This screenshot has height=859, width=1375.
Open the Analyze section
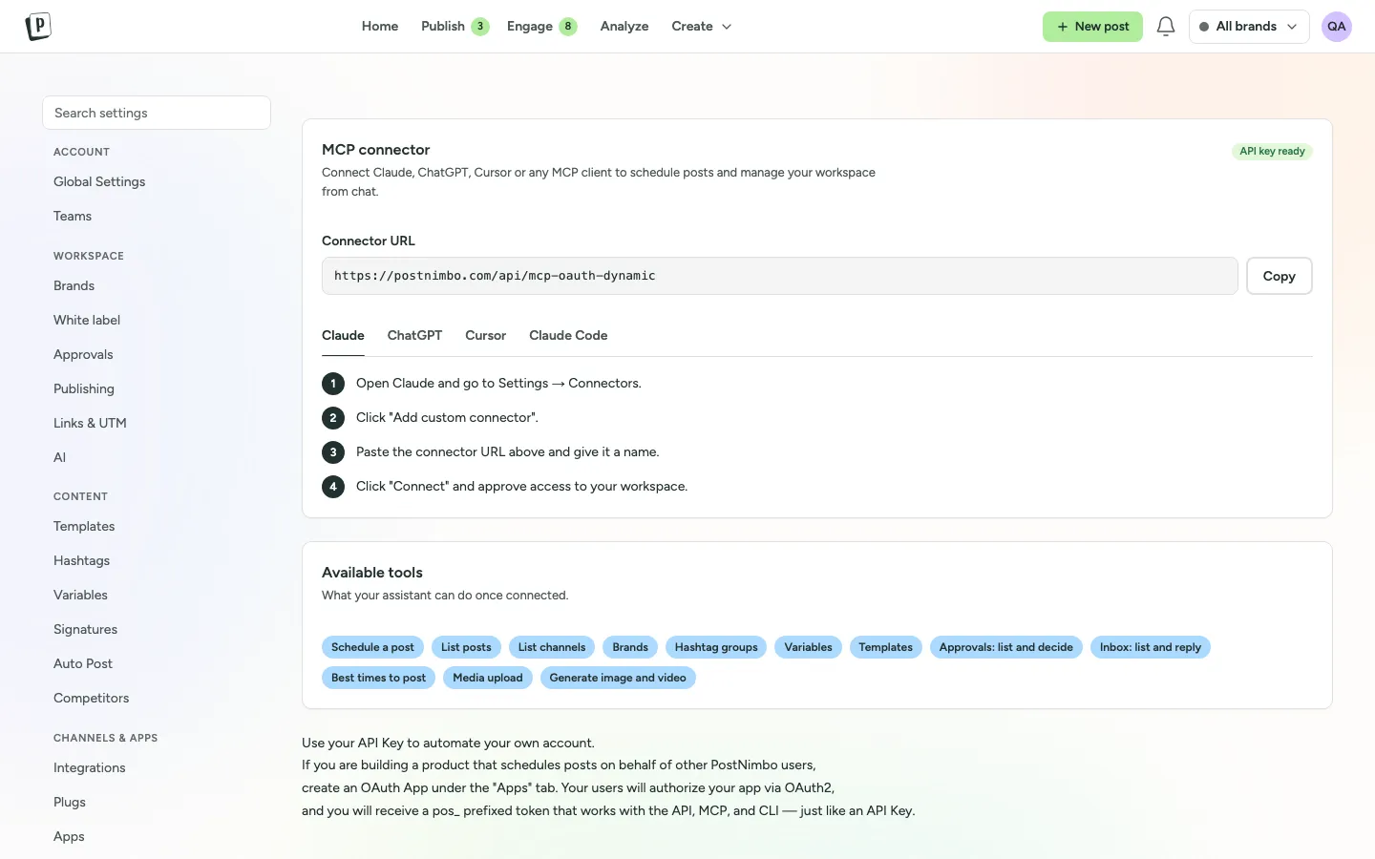click(624, 27)
